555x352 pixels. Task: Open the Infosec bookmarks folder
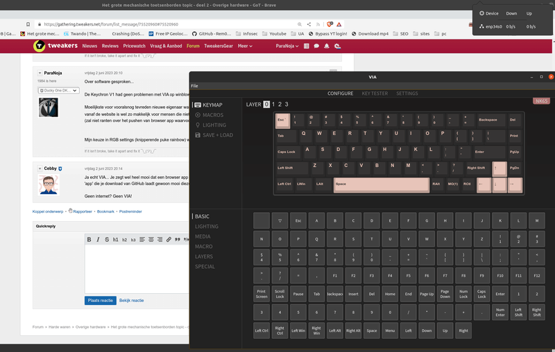tap(247, 34)
